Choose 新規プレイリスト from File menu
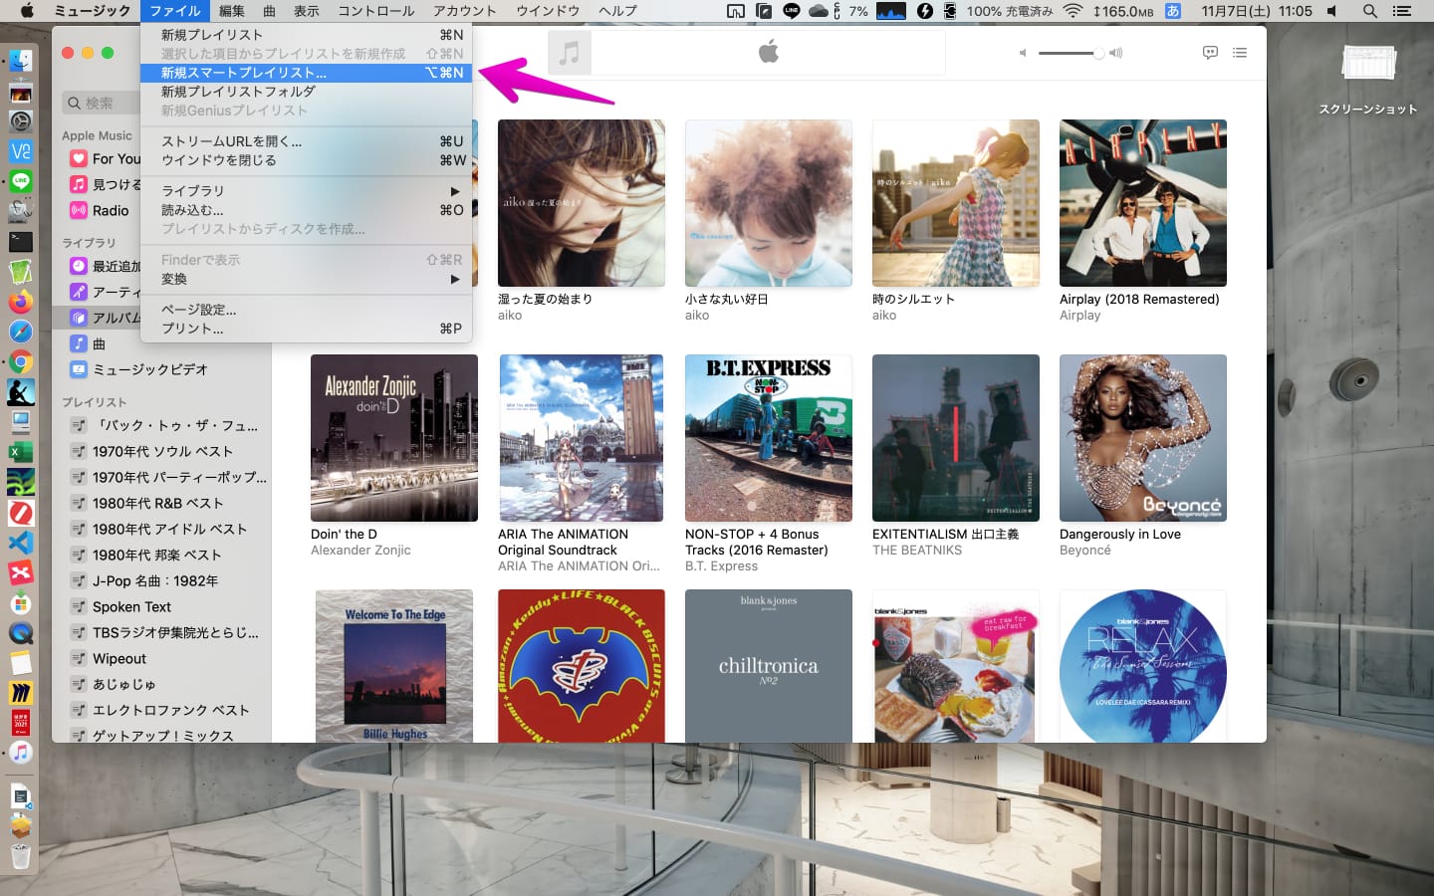Screen dimensions: 1434x896 (306, 35)
